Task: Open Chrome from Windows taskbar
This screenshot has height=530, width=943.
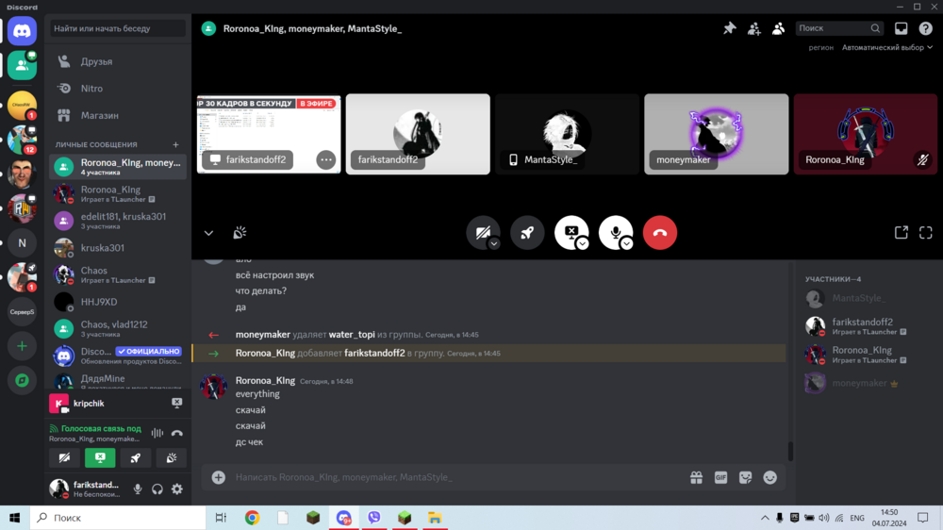Action: [252, 518]
